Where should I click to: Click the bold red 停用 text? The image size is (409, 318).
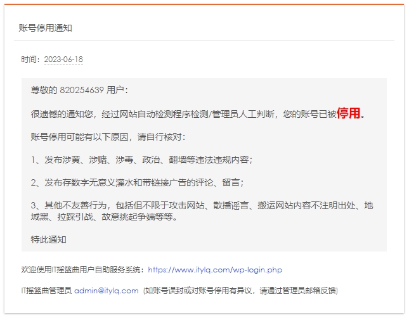[x=349, y=113]
